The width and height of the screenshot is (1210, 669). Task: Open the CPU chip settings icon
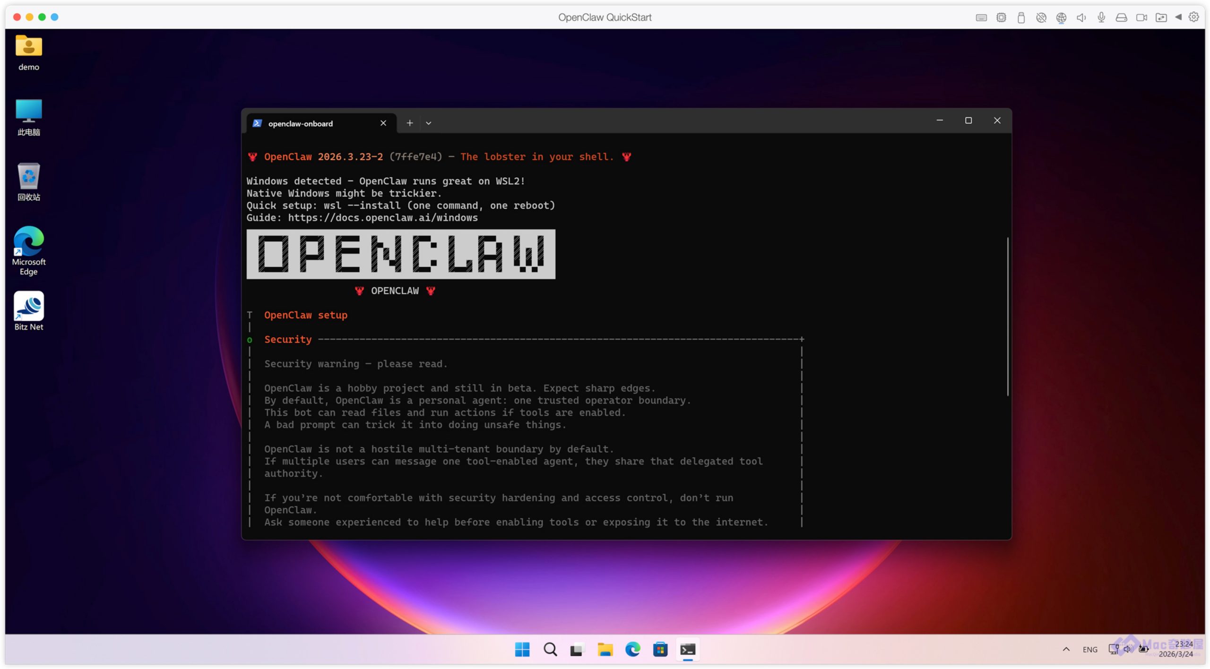click(x=1001, y=17)
